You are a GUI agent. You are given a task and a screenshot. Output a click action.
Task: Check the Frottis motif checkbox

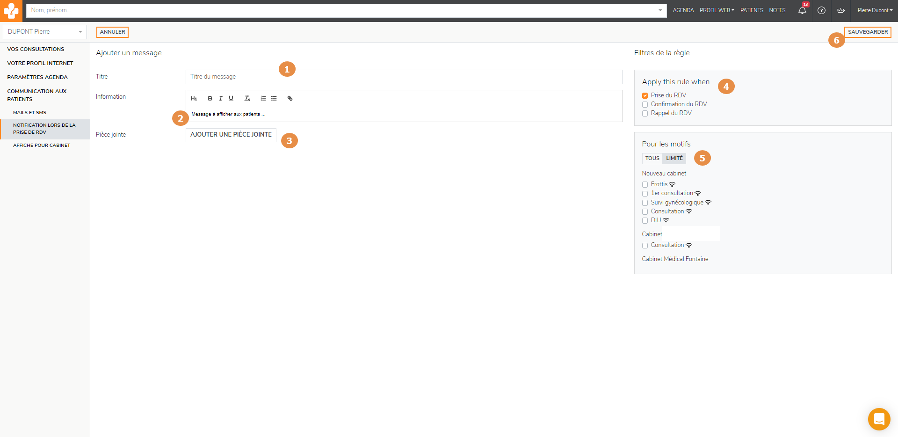point(645,184)
